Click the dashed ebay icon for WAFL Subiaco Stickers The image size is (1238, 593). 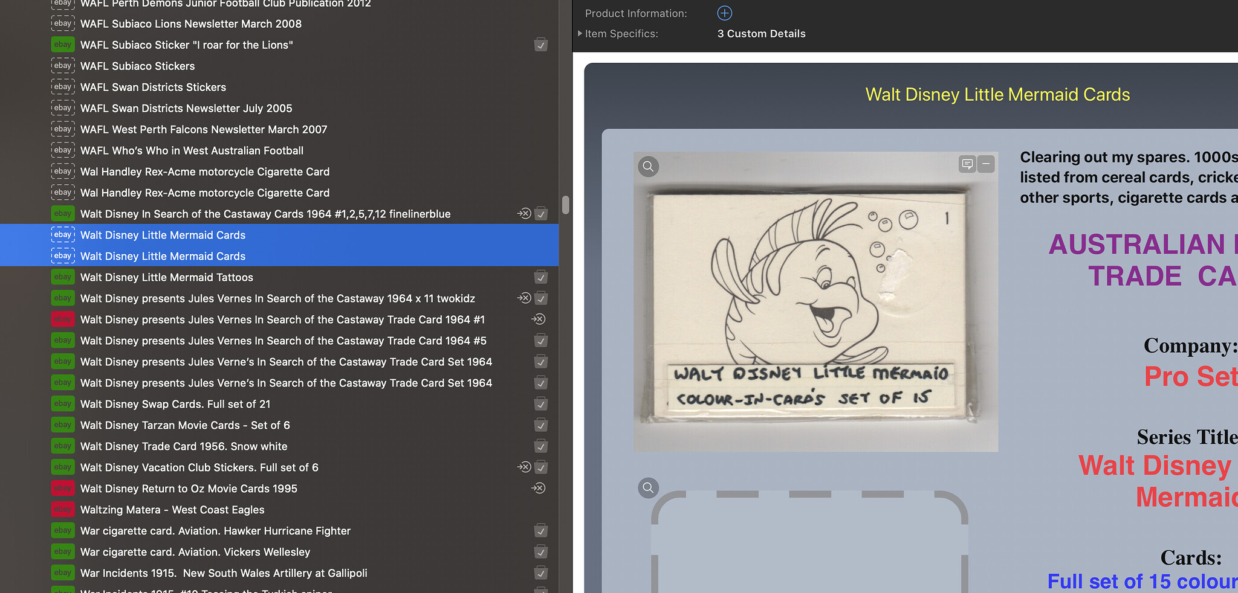click(x=62, y=66)
